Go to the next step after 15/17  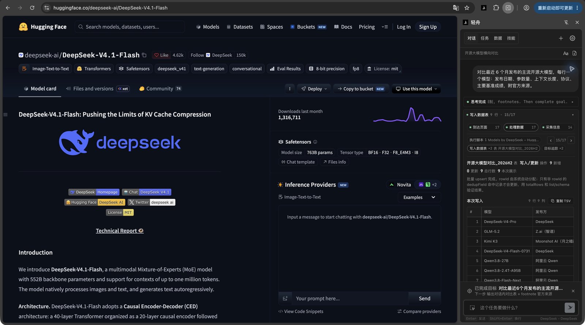point(571,140)
